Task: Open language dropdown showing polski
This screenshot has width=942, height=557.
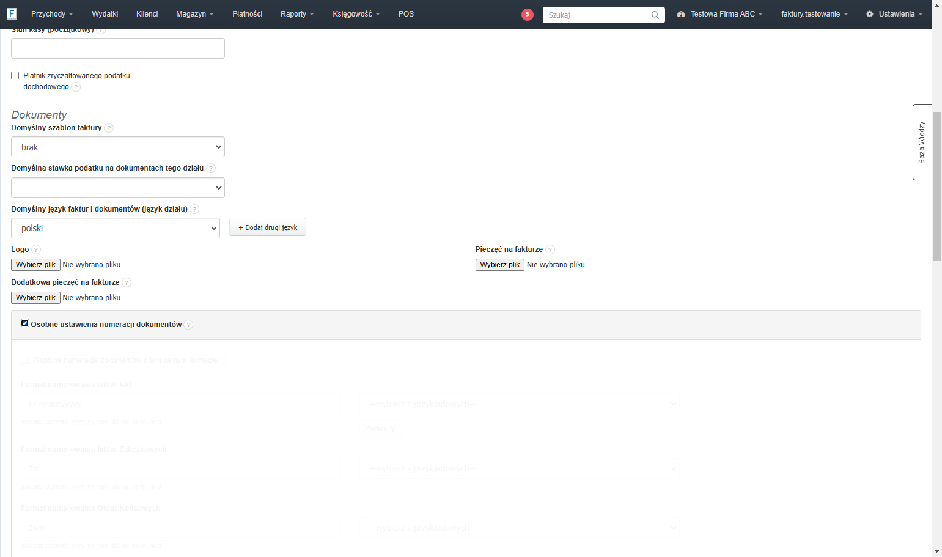Action: pos(116,228)
